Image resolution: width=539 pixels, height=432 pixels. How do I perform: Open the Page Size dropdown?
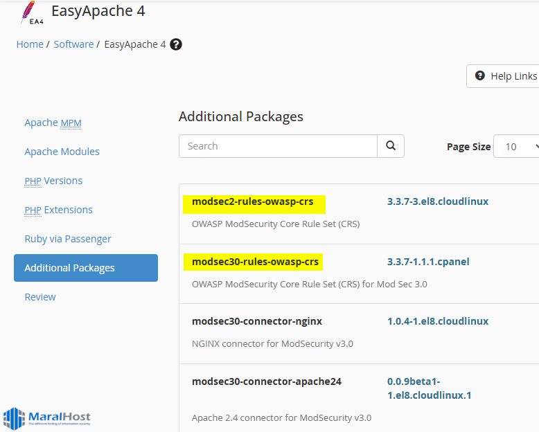pyautogui.click(x=516, y=146)
